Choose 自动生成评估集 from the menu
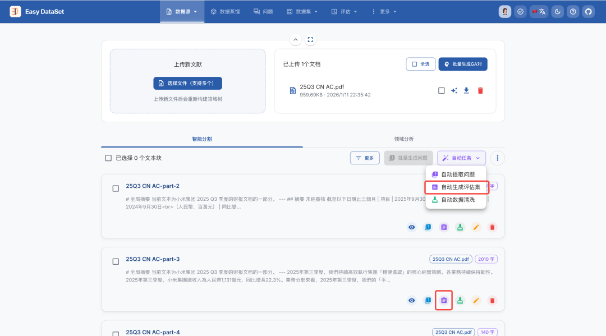The height and width of the screenshot is (336, 606). 456,187
